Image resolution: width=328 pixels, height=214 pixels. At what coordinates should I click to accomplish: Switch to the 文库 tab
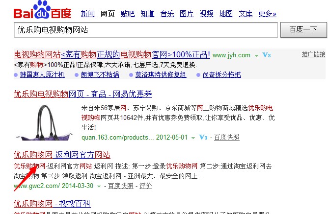point(246,14)
